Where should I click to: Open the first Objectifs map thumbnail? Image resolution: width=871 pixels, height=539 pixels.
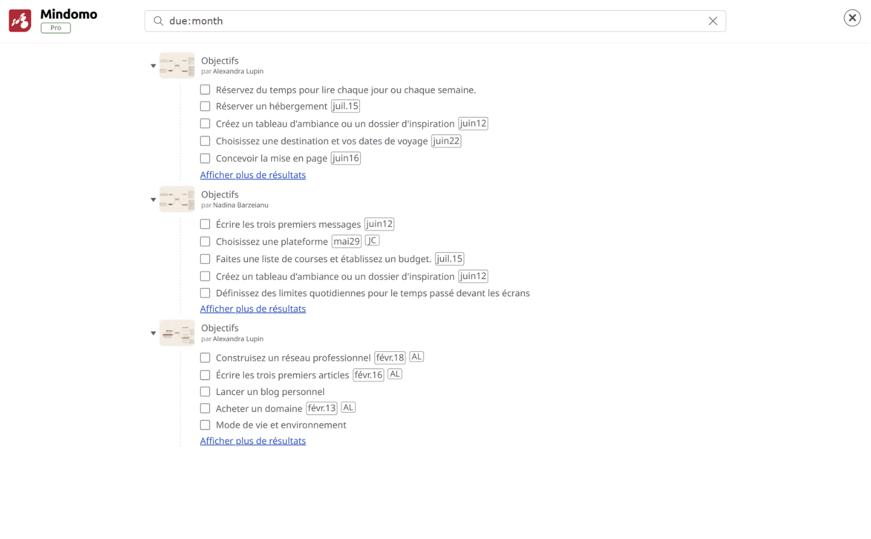(177, 65)
